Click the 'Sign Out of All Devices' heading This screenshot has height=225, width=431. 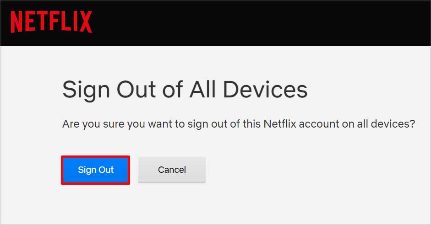pyautogui.click(x=185, y=90)
